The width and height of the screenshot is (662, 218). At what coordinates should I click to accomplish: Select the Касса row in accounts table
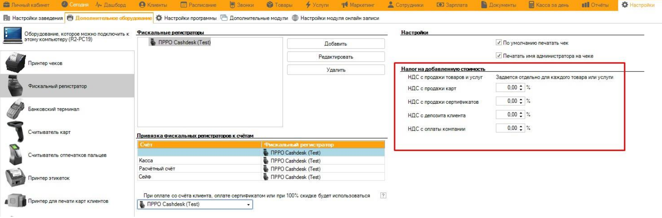(199, 161)
